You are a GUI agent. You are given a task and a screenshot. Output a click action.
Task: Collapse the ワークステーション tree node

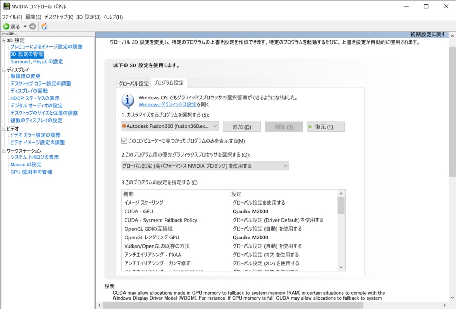(4, 151)
